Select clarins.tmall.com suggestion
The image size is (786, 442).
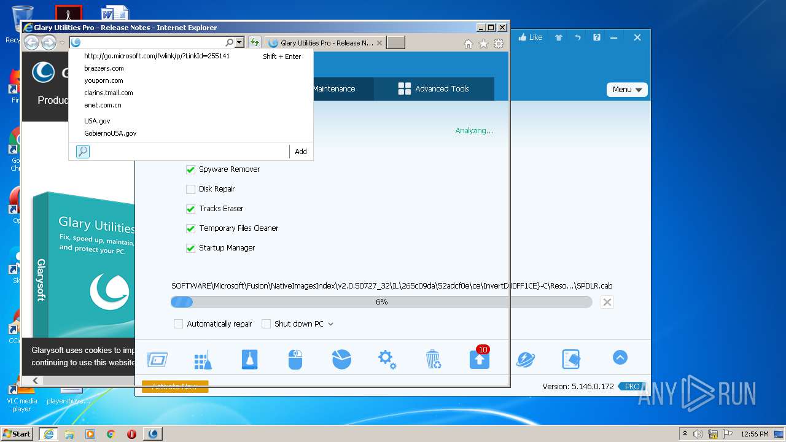(x=191, y=93)
